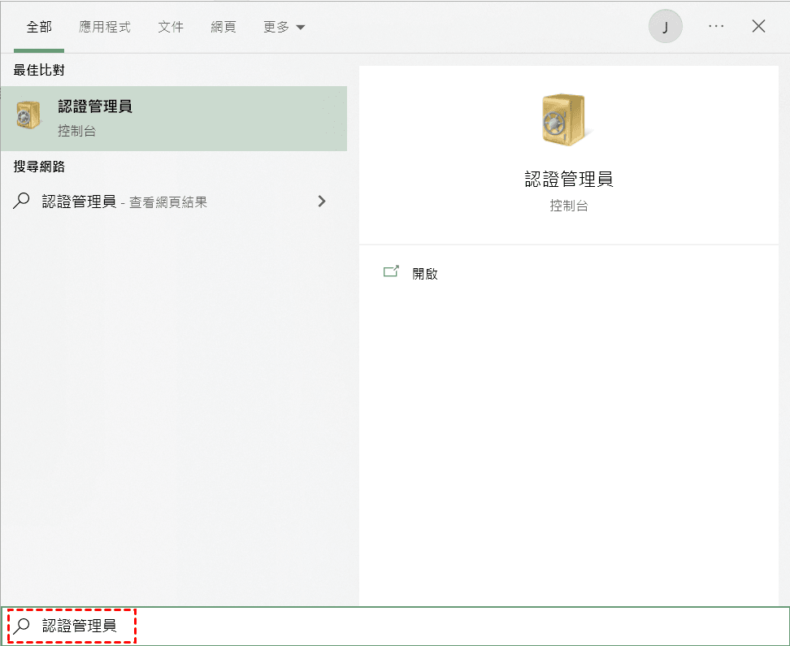Click the 認證管理員 title in the preview pane
The image size is (790, 646).
(x=569, y=180)
